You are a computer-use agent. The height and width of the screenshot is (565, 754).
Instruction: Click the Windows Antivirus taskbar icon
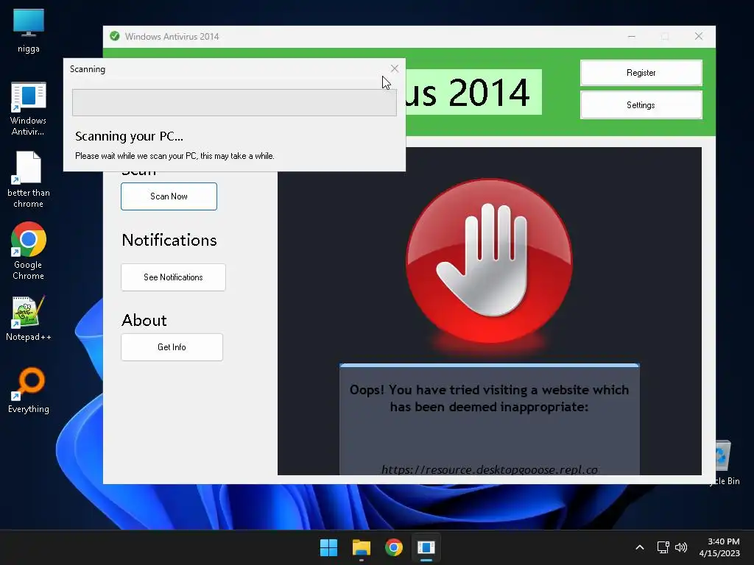426,547
